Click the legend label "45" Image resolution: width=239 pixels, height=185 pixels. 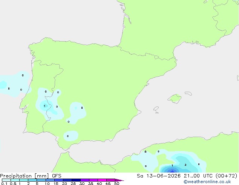pyautogui.click(x=108, y=183)
